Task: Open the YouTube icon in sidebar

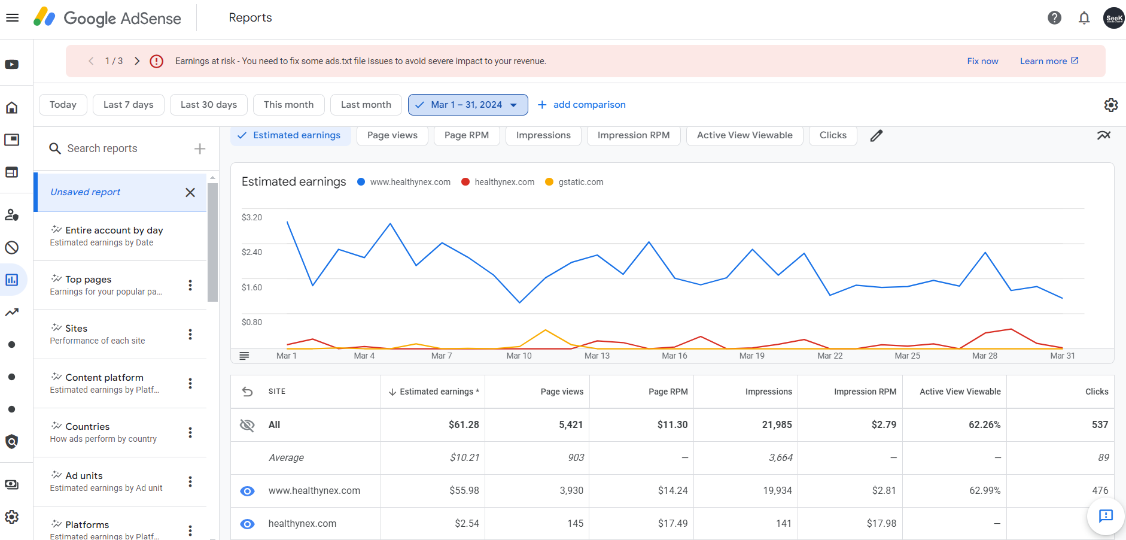Action: click(x=12, y=65)
